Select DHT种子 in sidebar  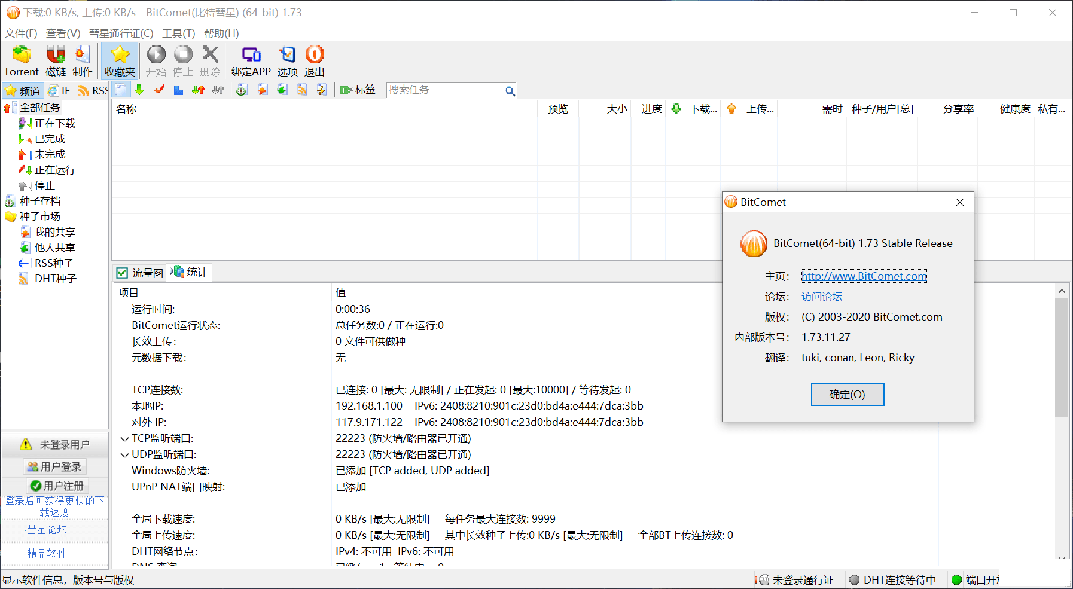tap(56, 279)
